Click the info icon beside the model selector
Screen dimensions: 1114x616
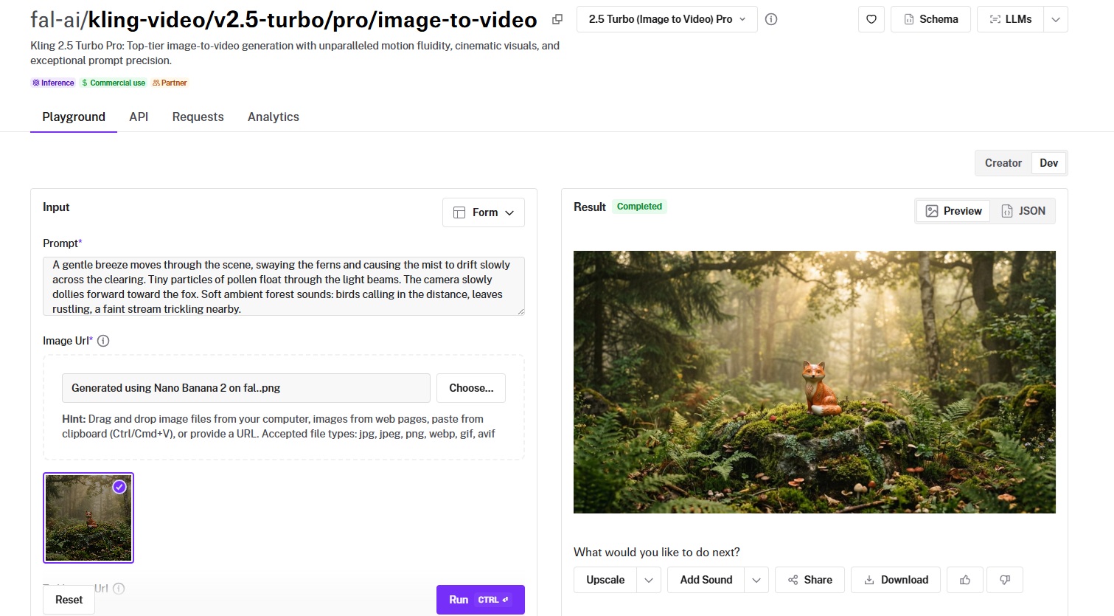click(x=771, y=19)
